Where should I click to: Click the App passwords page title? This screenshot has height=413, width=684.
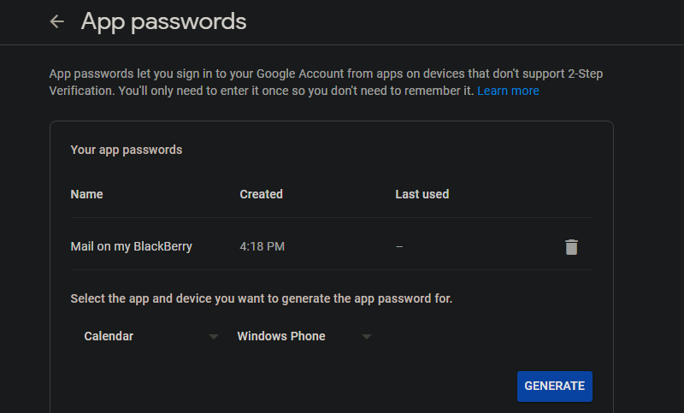(163, 21)
